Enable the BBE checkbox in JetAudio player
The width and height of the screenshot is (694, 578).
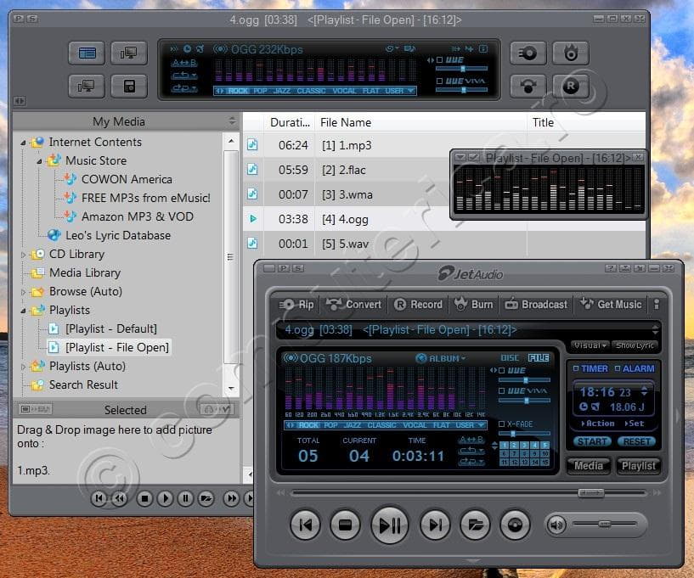[501, 371]
